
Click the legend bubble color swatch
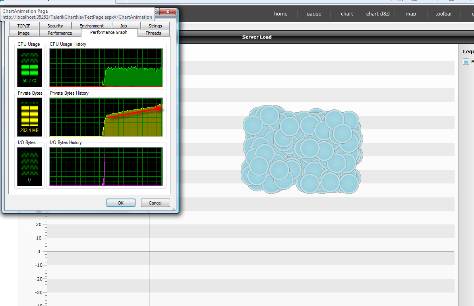[466, 62]
